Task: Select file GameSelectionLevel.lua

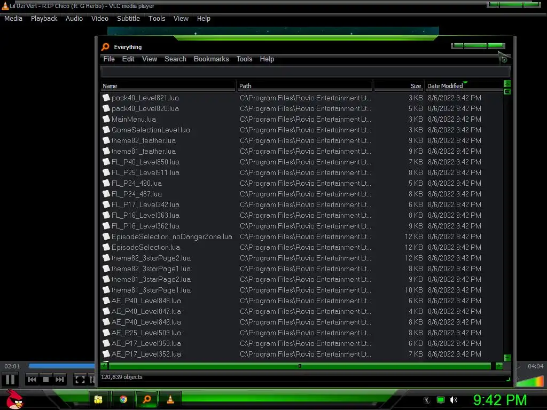Action: (151, 130)
